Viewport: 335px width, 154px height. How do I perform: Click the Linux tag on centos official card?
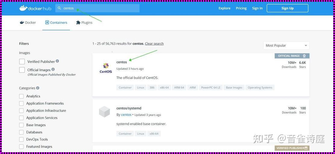click(x=141, y=88)
